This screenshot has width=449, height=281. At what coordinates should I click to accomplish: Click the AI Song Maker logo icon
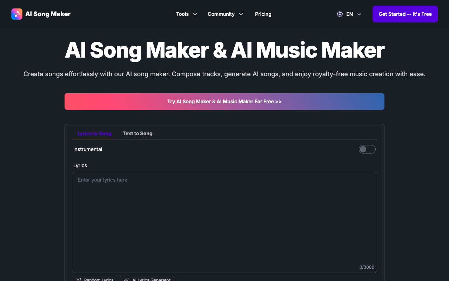coord(17,14)
